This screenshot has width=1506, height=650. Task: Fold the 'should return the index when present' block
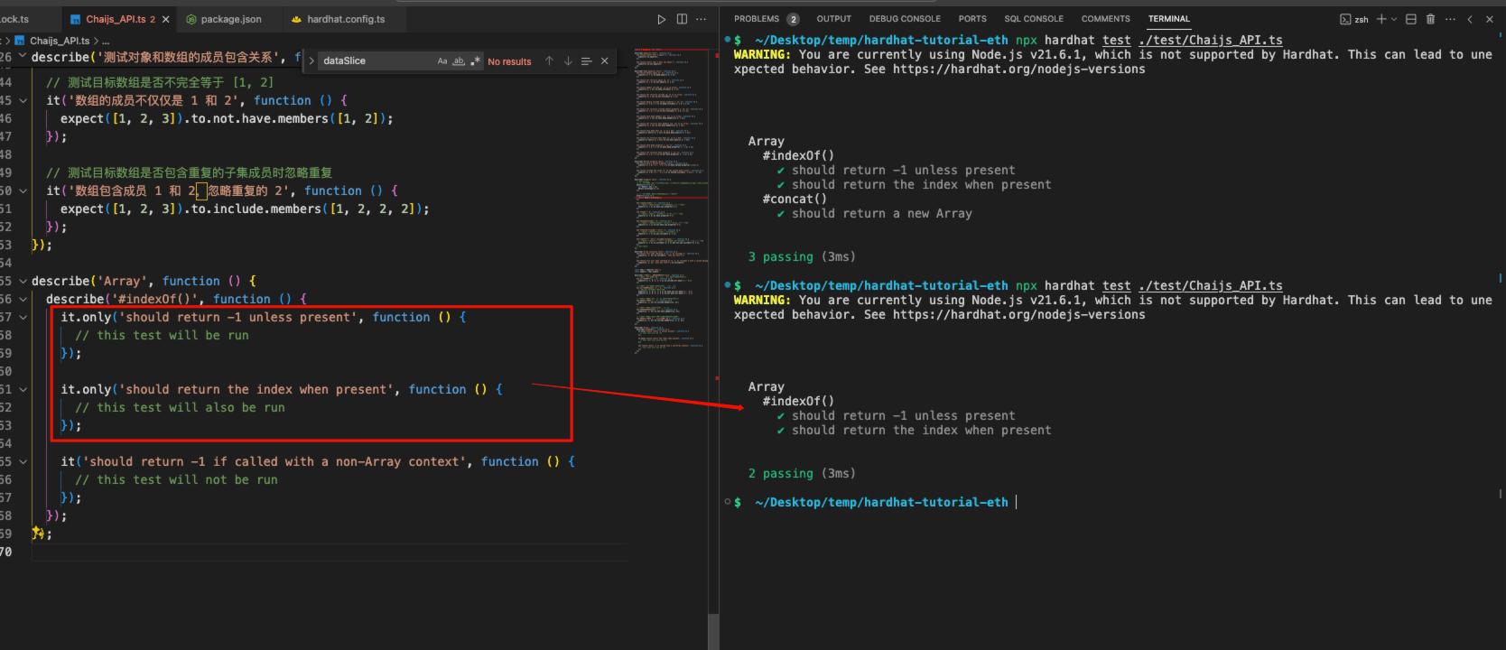point(23,389)
